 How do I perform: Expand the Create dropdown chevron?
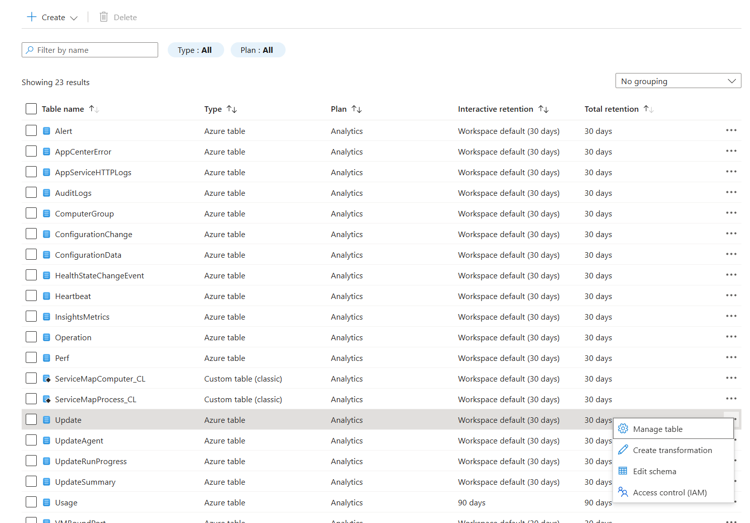coord(74,18)
